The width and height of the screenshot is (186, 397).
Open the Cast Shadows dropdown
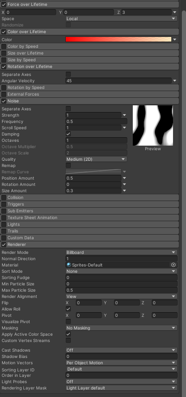coord(121,350)
